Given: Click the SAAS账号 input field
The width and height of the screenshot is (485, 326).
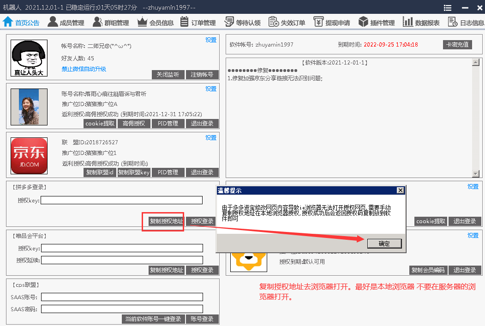Looking at the screenshot, I should pyautogui.click(x=122, y=297).
